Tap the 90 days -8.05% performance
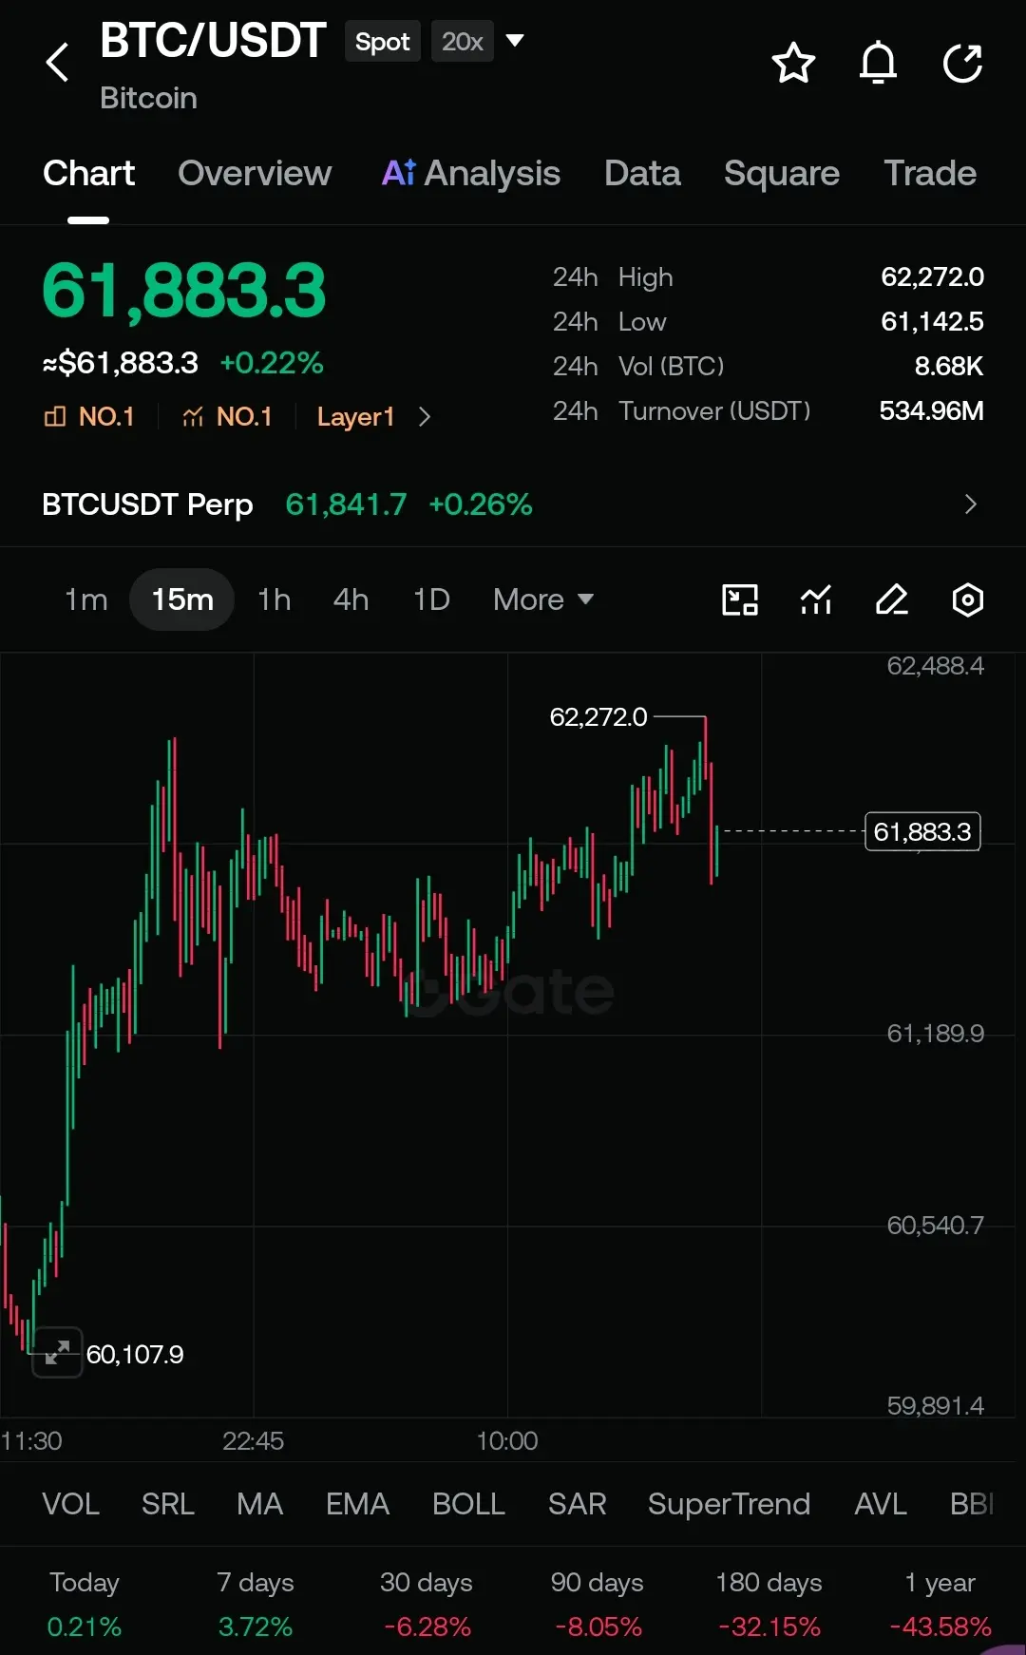The height and width of the screenshot is (1655, 1026). [x=598, y=1604]
